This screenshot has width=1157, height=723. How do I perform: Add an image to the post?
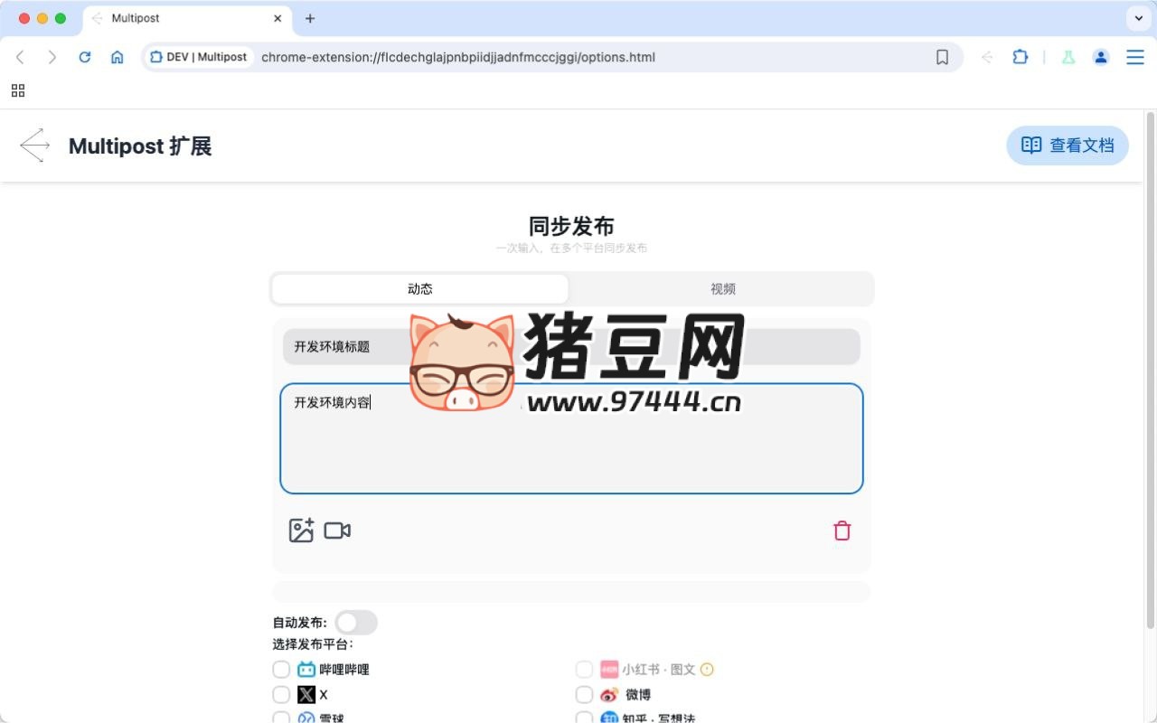[x=301, y=531]
